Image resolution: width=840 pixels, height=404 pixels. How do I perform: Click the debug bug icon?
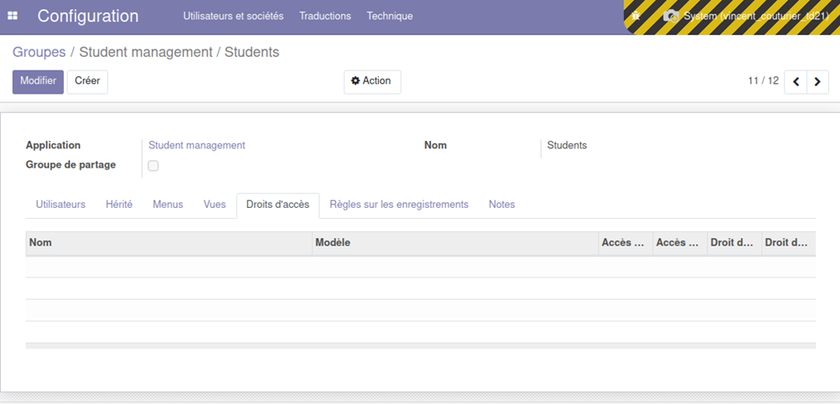[x=636, y=16]
